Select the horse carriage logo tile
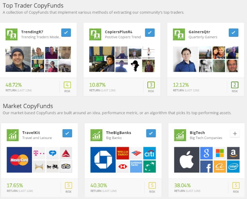 [52, 167]
